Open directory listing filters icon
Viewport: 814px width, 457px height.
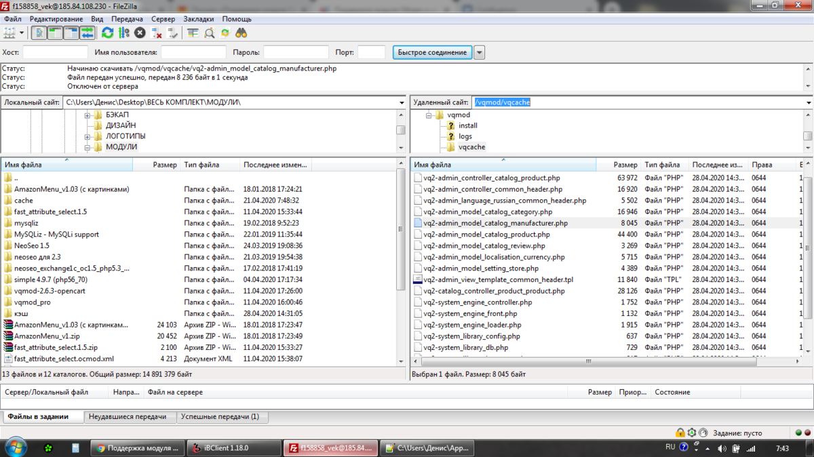[x=193, y=33]
